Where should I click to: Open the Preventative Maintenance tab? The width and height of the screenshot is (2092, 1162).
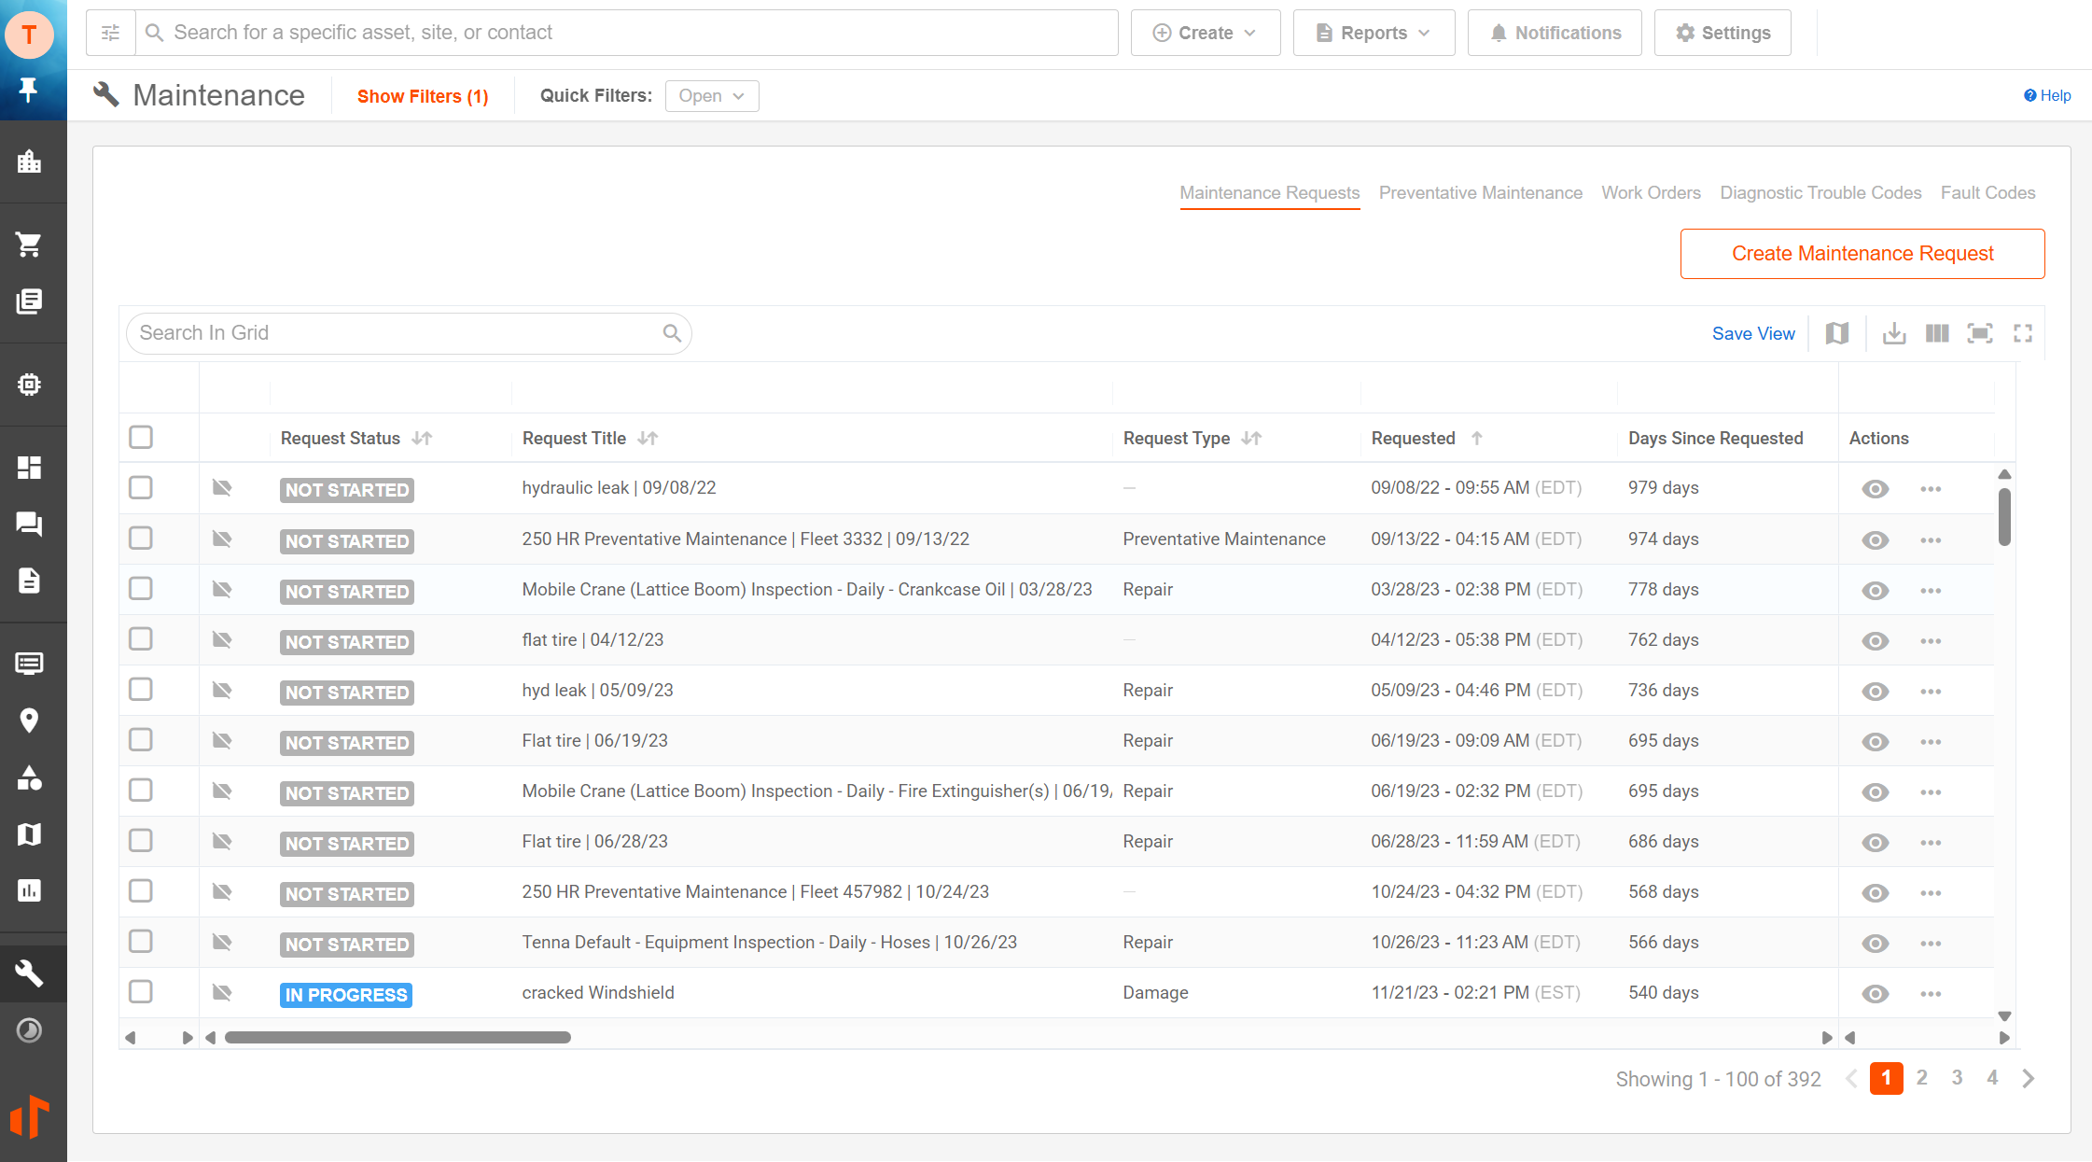tap(1480, 193)
